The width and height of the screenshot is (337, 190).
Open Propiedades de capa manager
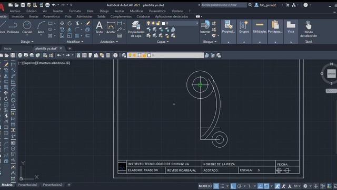(136, 30)
